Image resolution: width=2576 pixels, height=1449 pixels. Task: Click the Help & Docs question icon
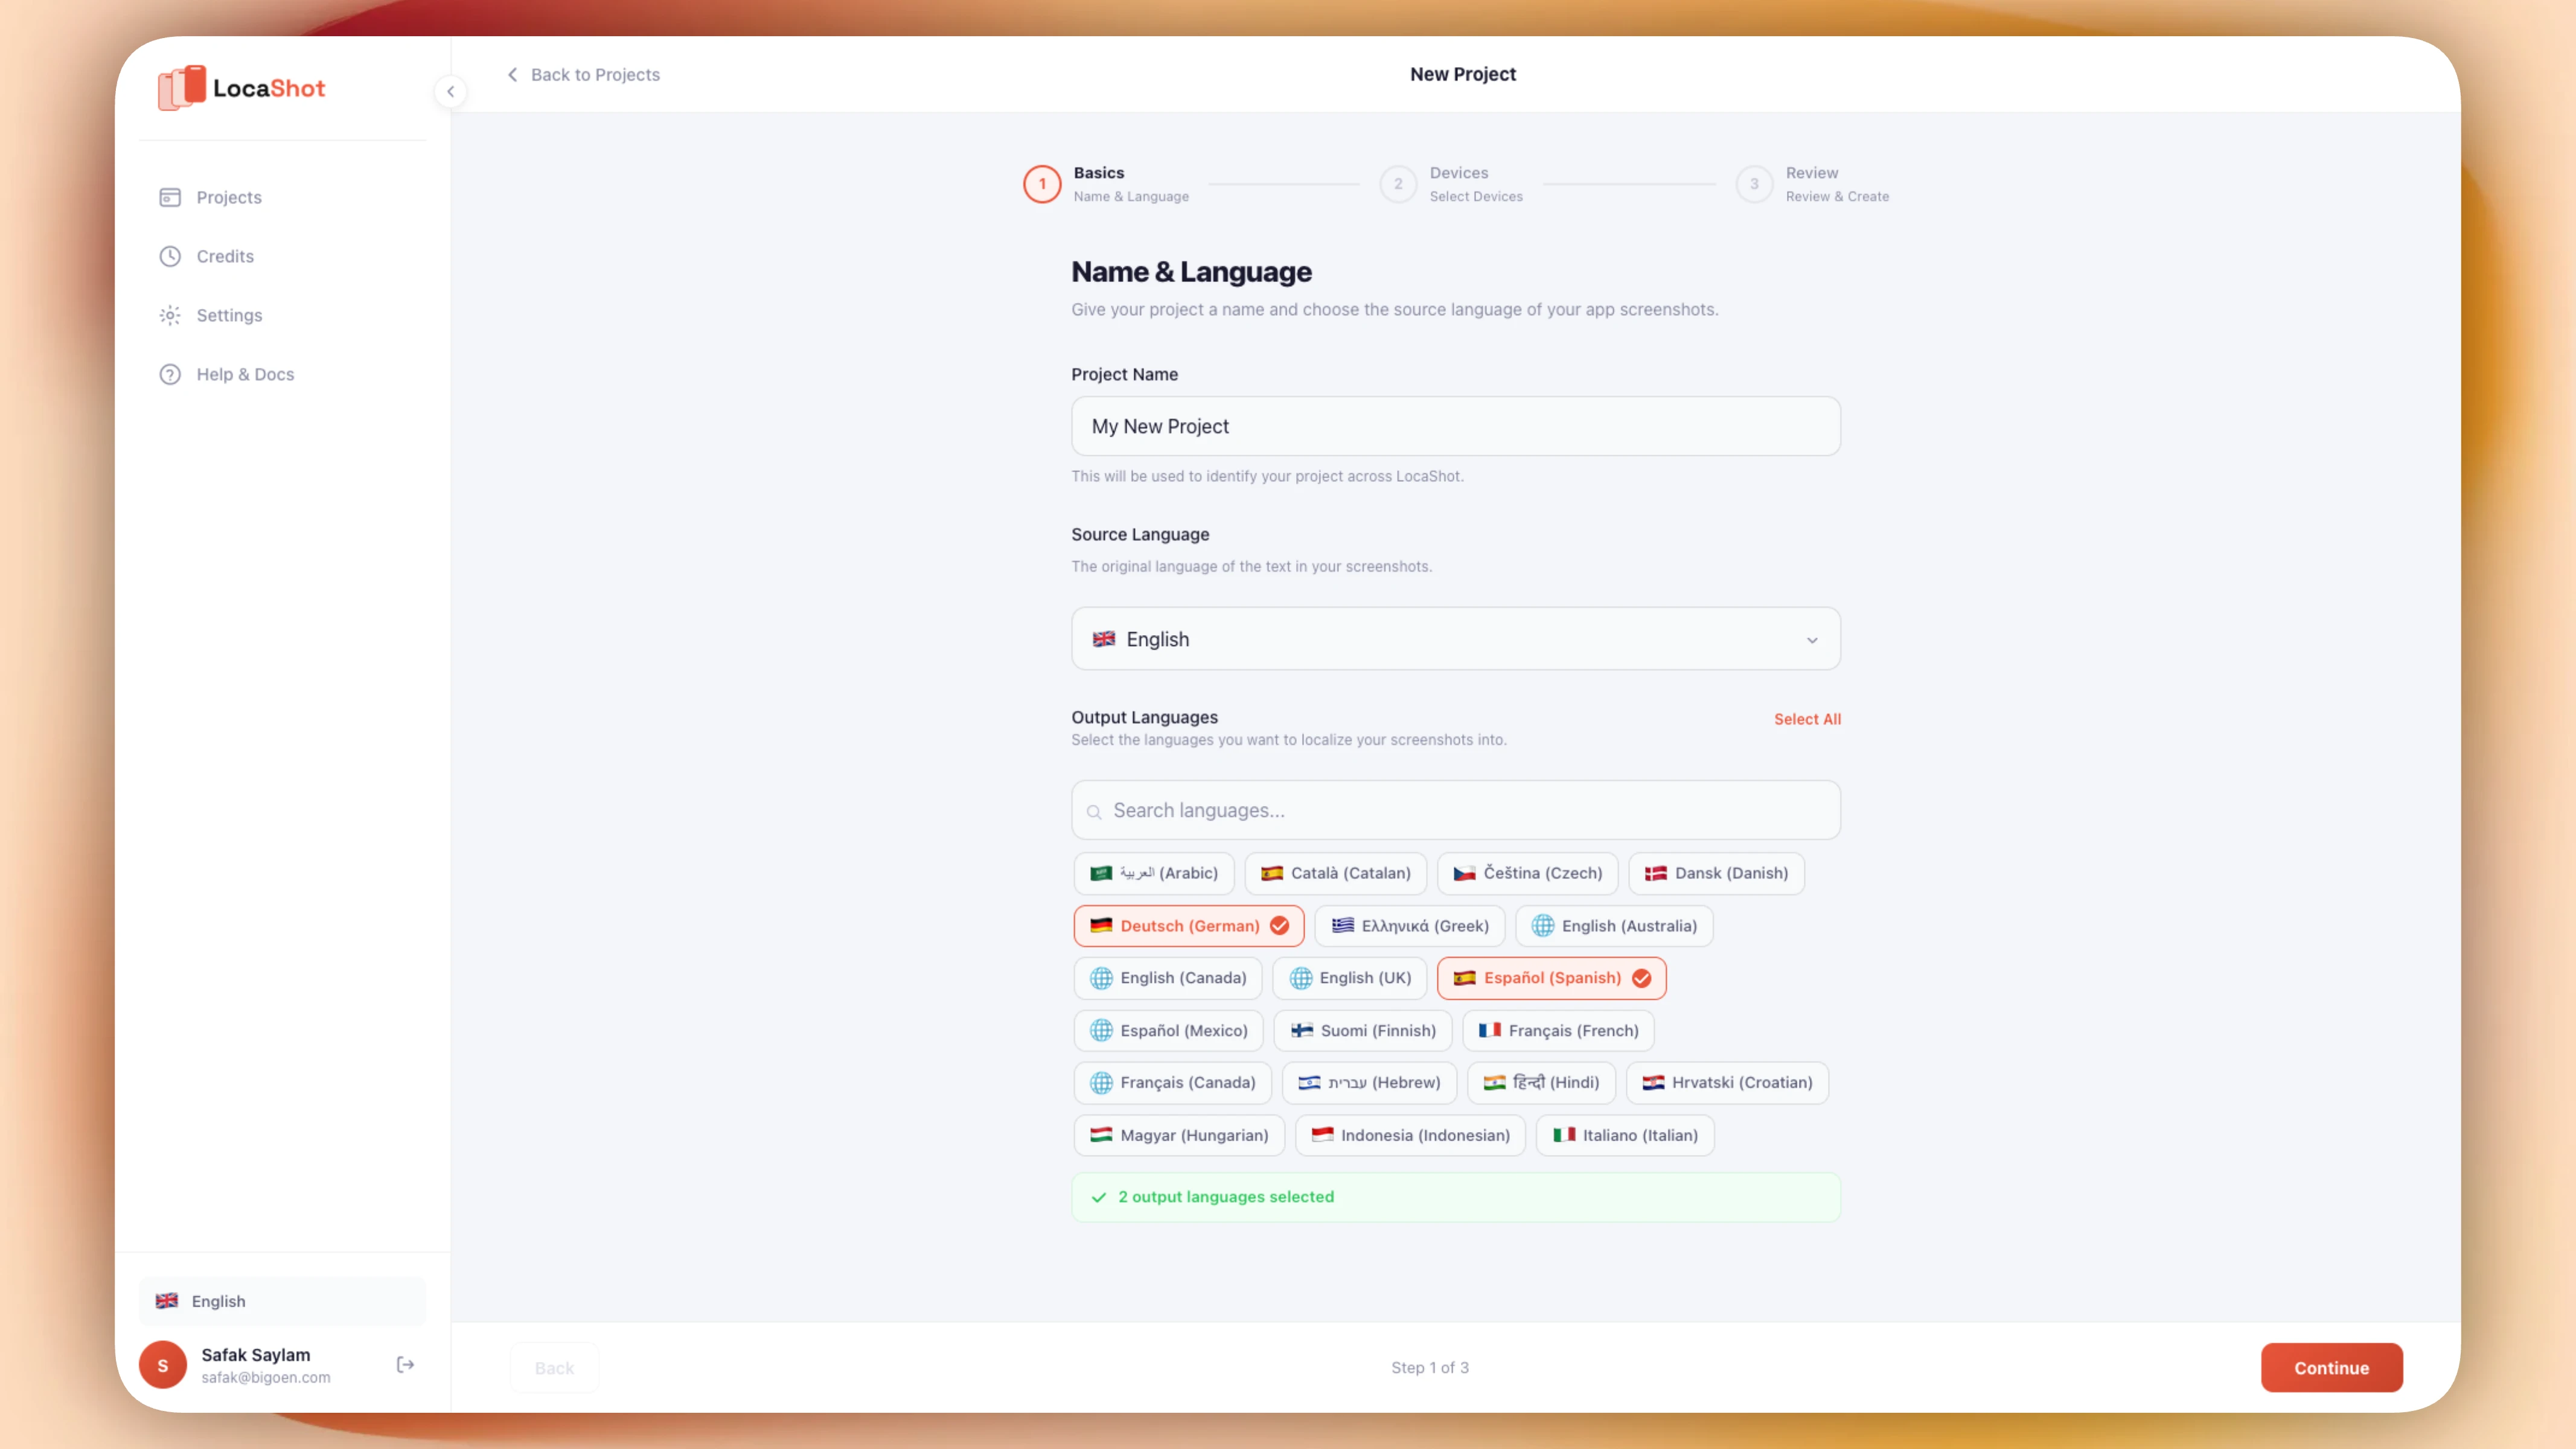(170, 374)
